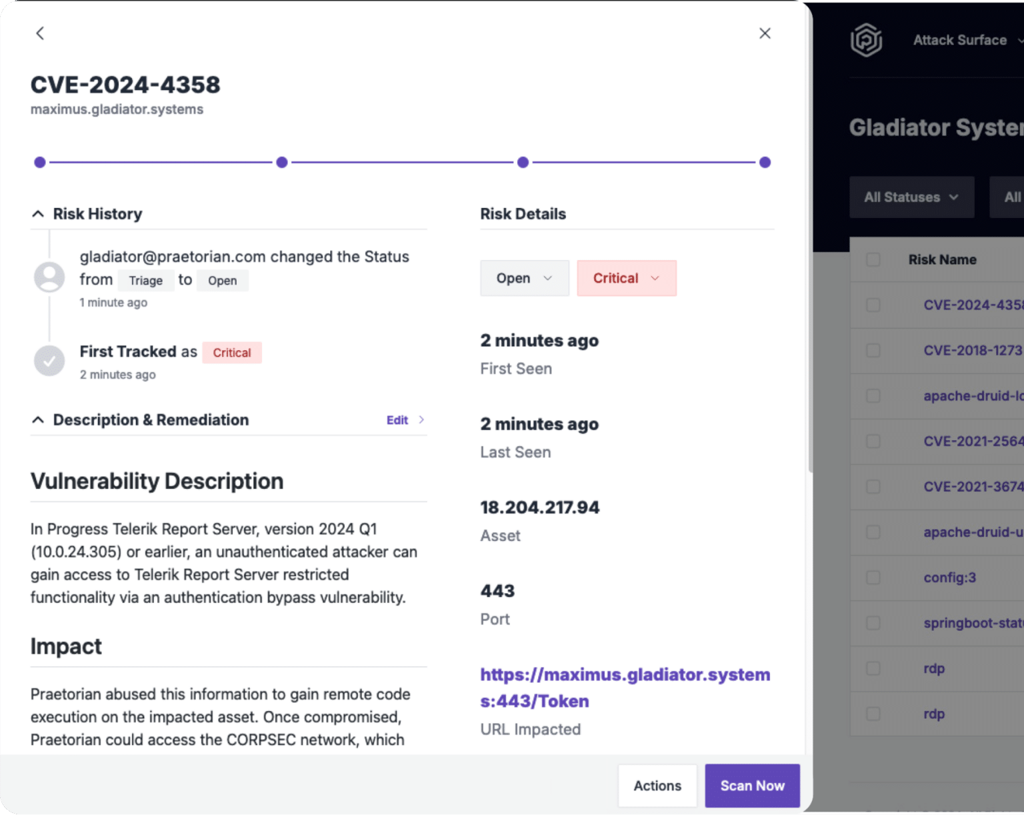The height and width of the screenshot is (815, 1024).
Task: Open the All Statuses filter dropdown
Action: (x=911, y=197)
